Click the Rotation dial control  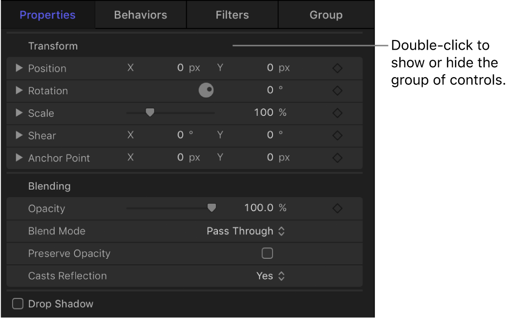[x=206, y=90]
